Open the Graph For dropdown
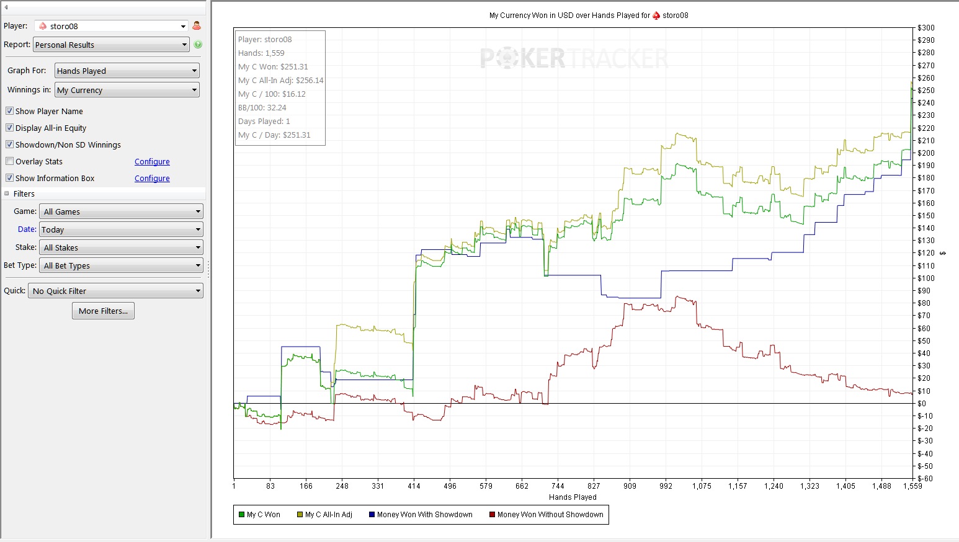Screen dimensions: 959x542 point(127,71)
